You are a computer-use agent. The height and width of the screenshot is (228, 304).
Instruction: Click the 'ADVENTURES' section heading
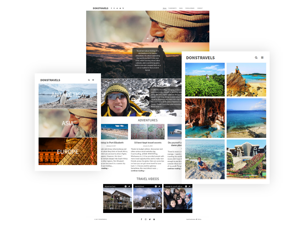click(148, 120)
